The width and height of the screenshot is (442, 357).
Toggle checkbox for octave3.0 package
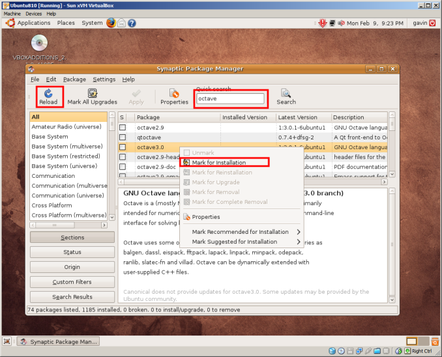(123, 147)
